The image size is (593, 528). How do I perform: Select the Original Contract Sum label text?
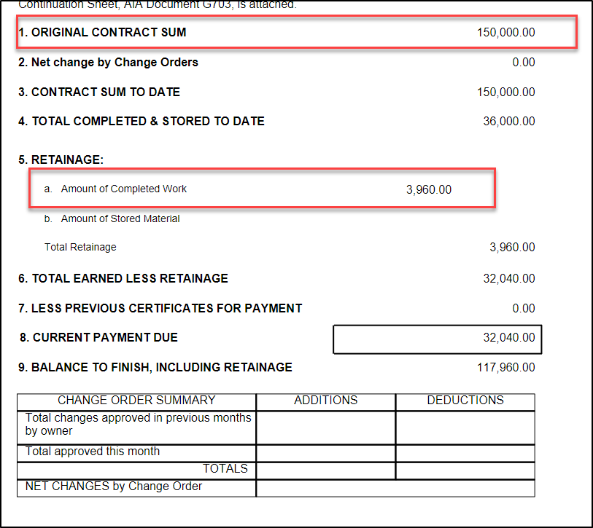pos(102,33)
